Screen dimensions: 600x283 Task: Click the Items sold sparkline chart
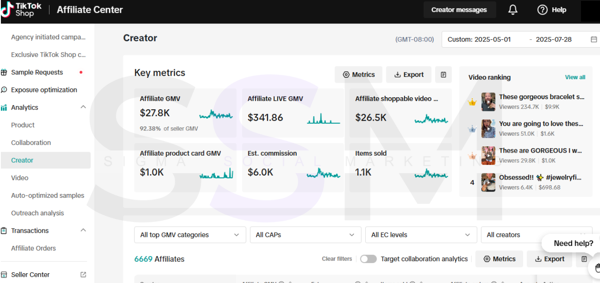(431, 173)
